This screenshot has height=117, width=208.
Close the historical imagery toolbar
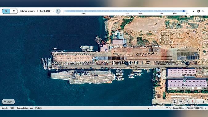point(203,11)
